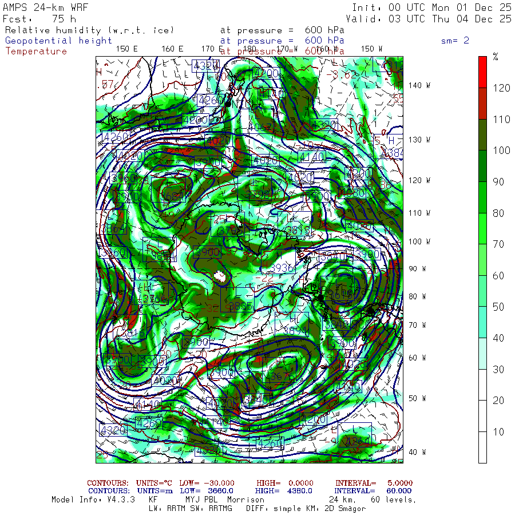The height and width of the screenshot is (515, 515).
Task: Click the dark green color bar segment between 90 and 100
Action: point(482,166)
